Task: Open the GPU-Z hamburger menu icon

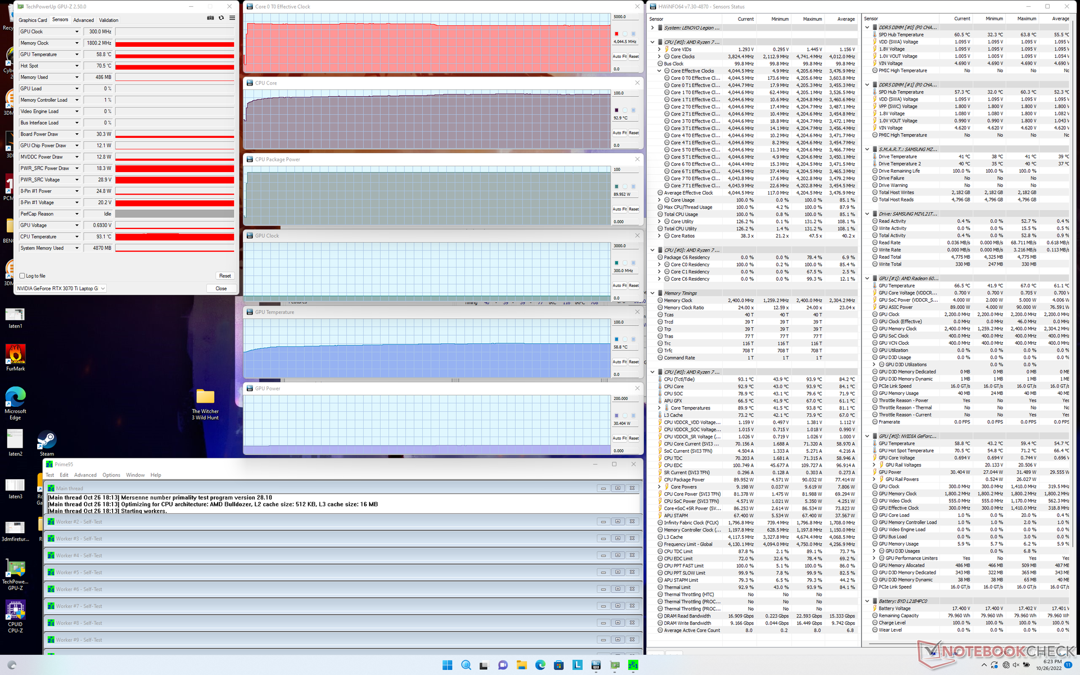Action: [232, 18]
